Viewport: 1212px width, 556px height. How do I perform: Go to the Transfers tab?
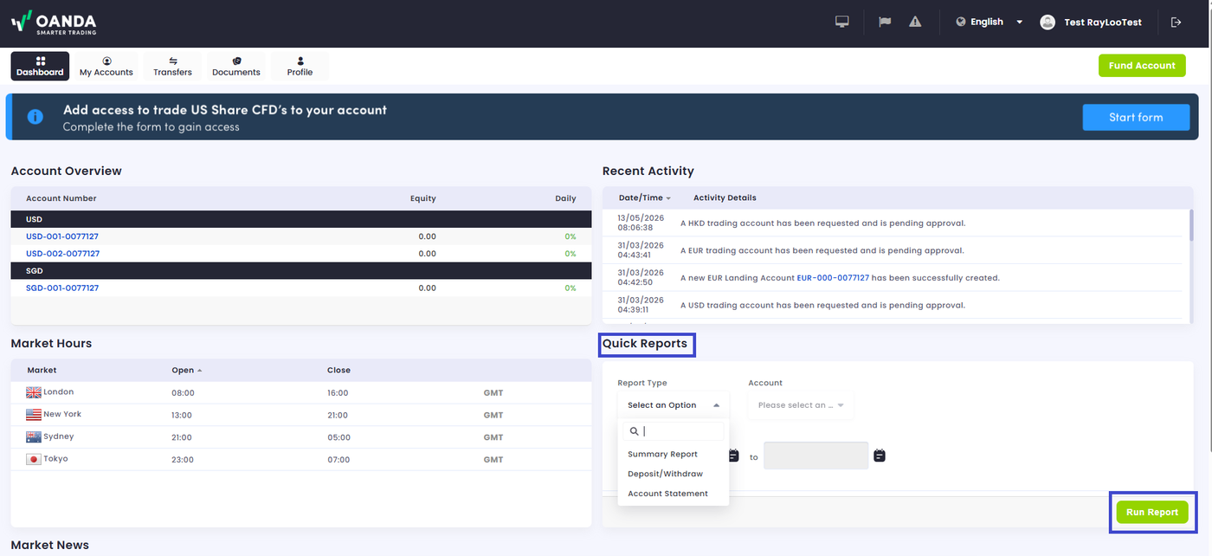[x=172, y=66]
